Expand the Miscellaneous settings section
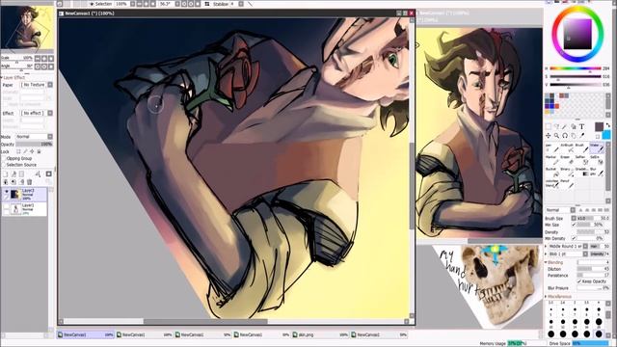617x347 pixels. pyautogui.click(x=547, y=296)
